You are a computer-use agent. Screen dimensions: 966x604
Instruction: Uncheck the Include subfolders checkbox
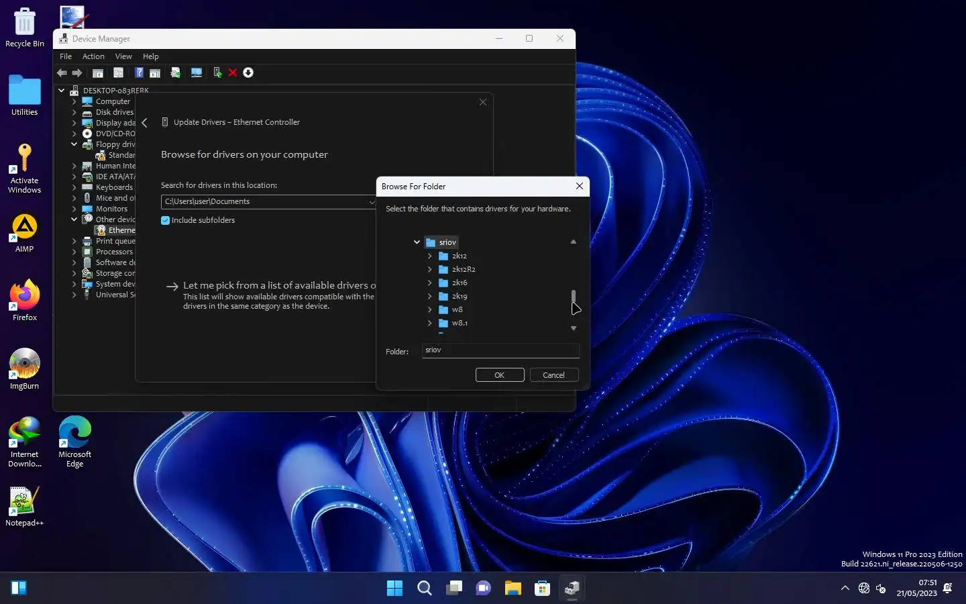coord(165,220)
